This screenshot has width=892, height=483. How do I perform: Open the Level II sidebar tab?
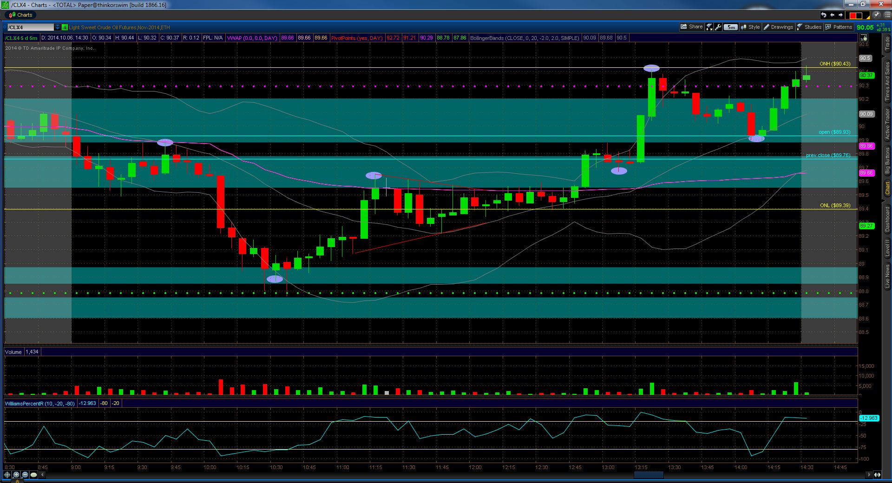(x=887, y=248)
